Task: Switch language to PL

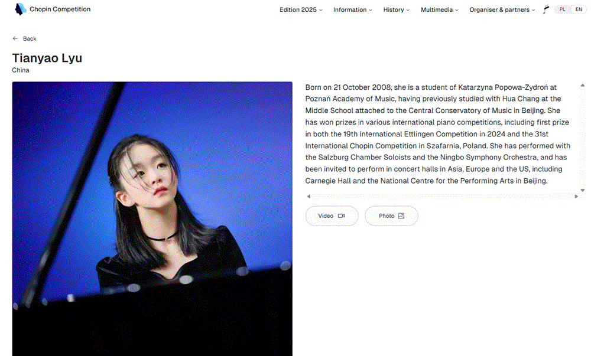Action: 563,9
